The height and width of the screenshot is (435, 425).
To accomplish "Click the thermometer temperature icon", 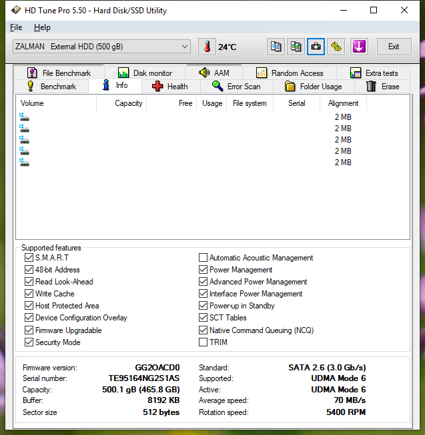I will [x=207, y=47].
